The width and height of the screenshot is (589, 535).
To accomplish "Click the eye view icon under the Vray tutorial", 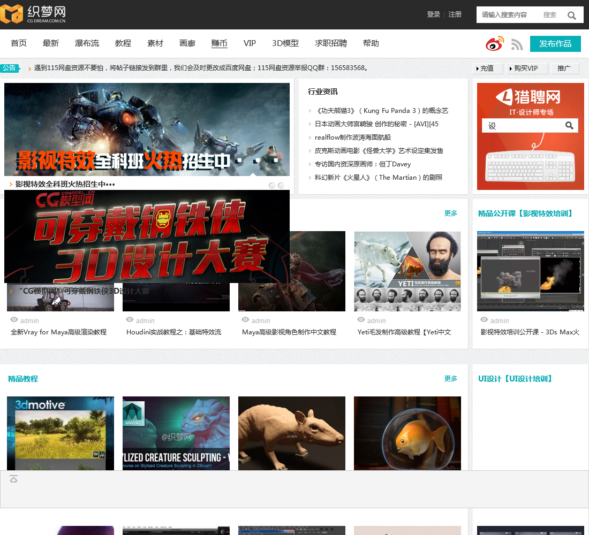I will 14,319.
